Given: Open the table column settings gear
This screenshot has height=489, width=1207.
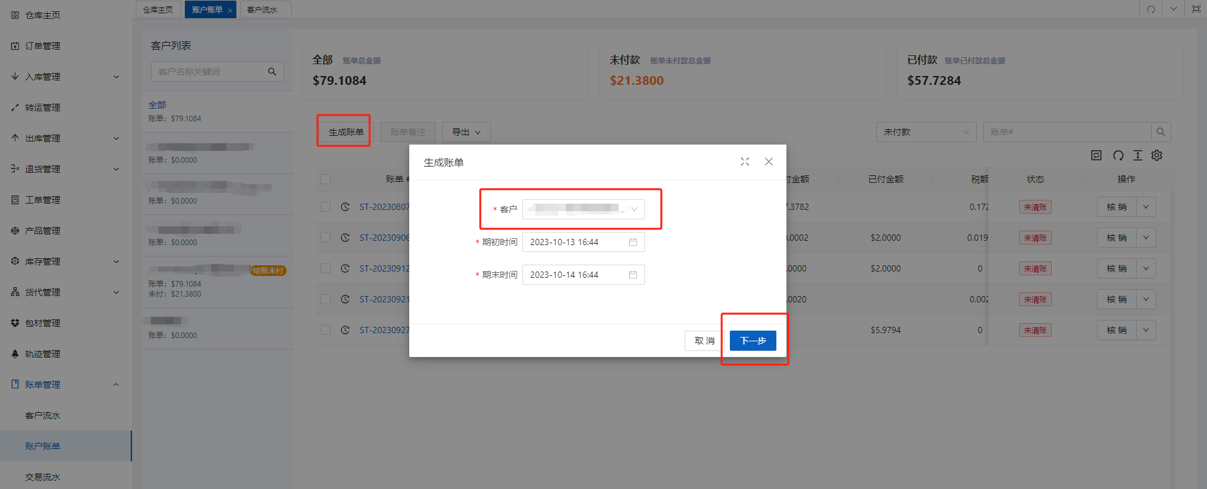Looking at the screenshot, I should [1157, 155].
